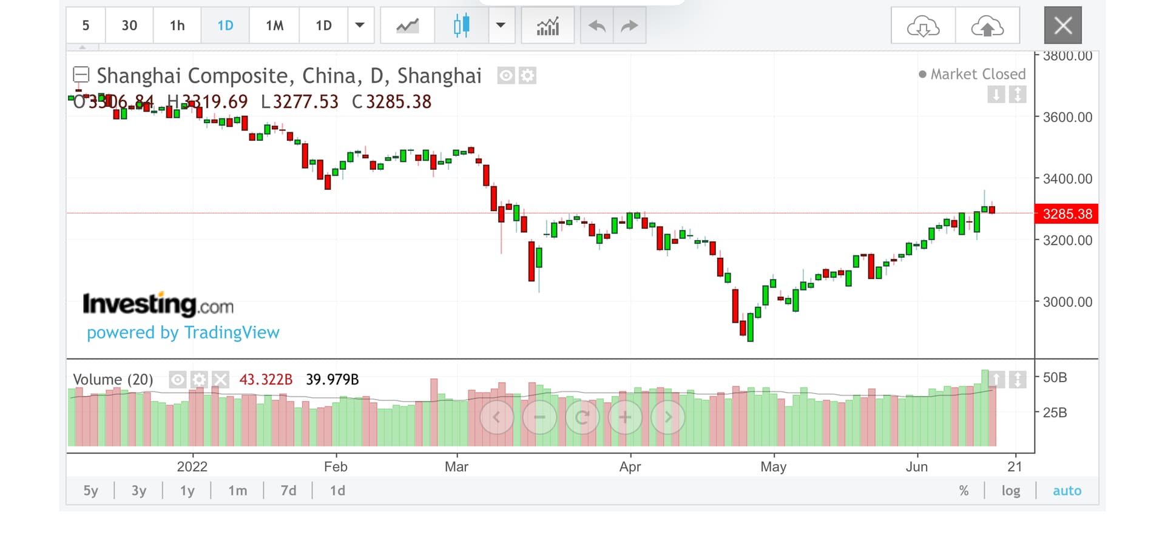Toggle the log scale option
This screenshot has height=538, width=1165.
coord(1010,491)
